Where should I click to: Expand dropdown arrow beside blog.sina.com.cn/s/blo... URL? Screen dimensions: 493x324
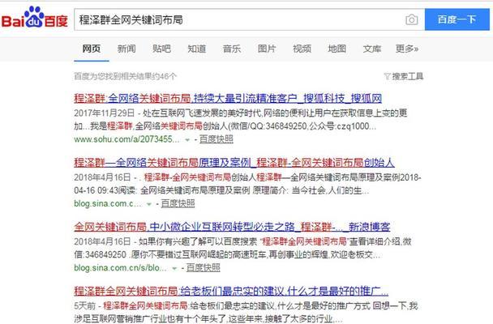[x=174, y=268]
